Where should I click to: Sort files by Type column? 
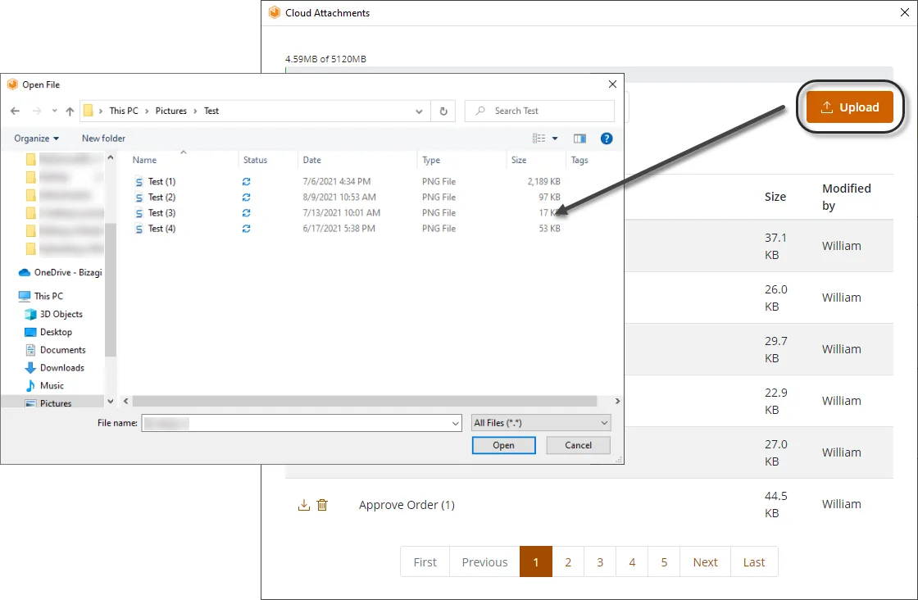431,160
